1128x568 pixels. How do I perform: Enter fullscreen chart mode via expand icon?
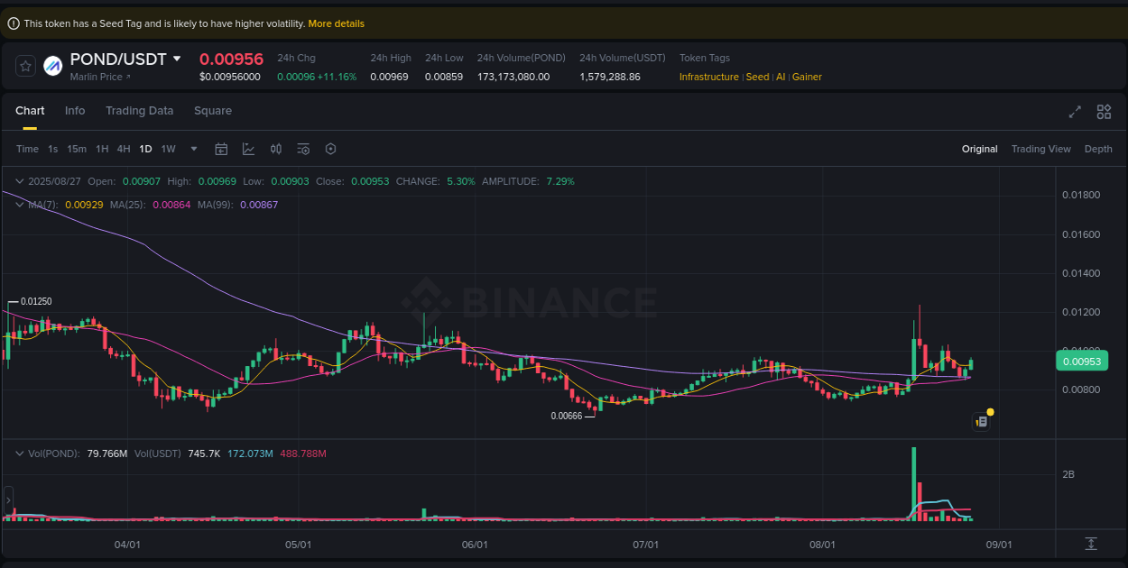[1075, 112]
